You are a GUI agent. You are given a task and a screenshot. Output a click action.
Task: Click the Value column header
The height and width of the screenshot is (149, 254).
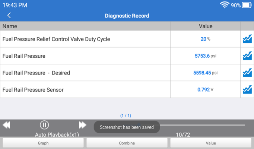[x=206, y=26]
